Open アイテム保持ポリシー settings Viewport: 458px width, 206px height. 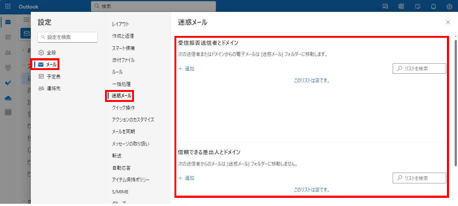pyautogui.click(x=131, y=180)
